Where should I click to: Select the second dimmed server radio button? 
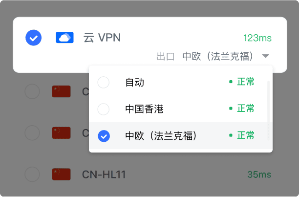[32, 133]
